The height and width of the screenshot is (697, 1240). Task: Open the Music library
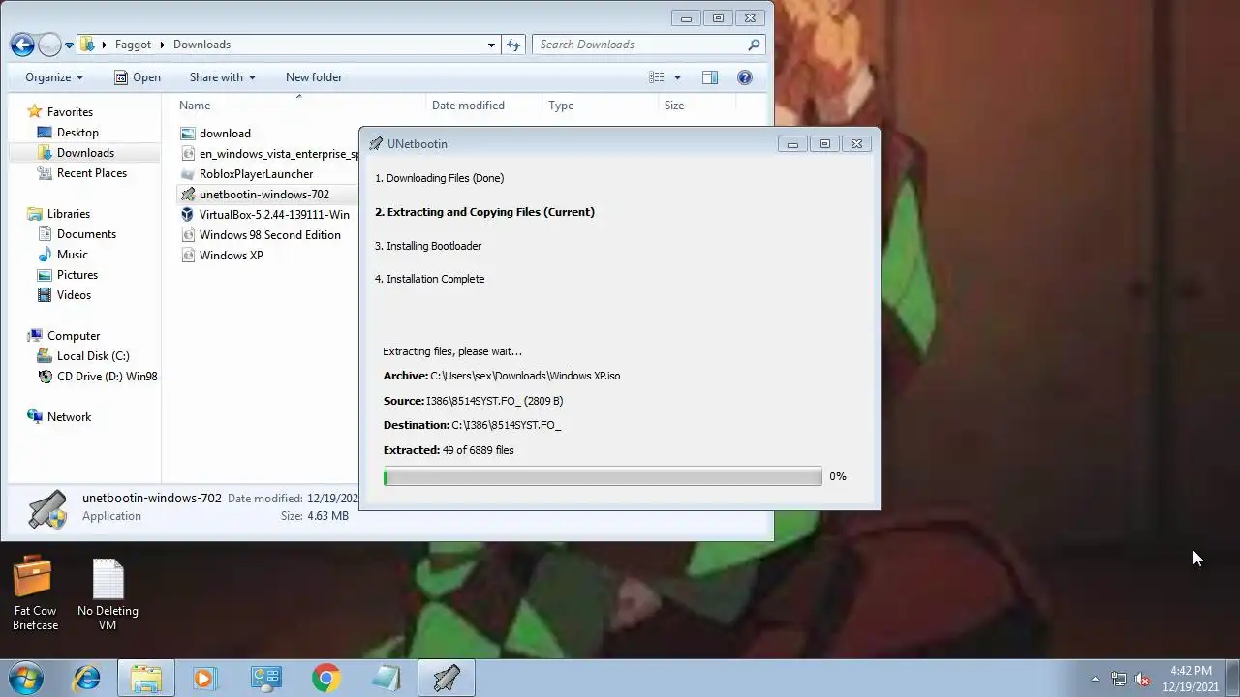coord(73,255)
